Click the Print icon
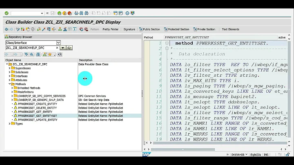The width and height of the screenshot is (294, 165). coord(76,13)
